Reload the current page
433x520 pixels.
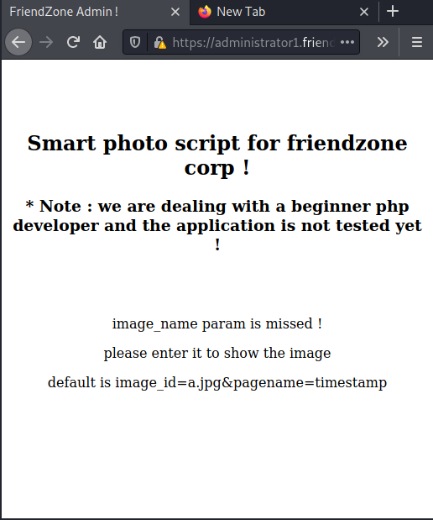click(x=73, y=42)
